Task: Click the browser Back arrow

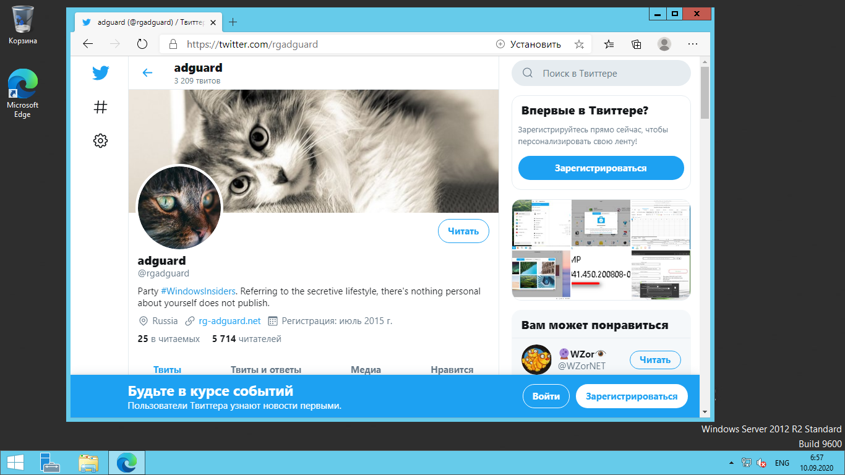Action: tap(88, 45)
